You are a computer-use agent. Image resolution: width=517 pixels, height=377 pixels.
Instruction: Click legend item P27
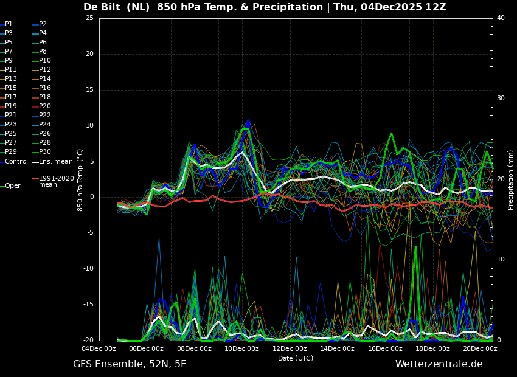(9, 143)
